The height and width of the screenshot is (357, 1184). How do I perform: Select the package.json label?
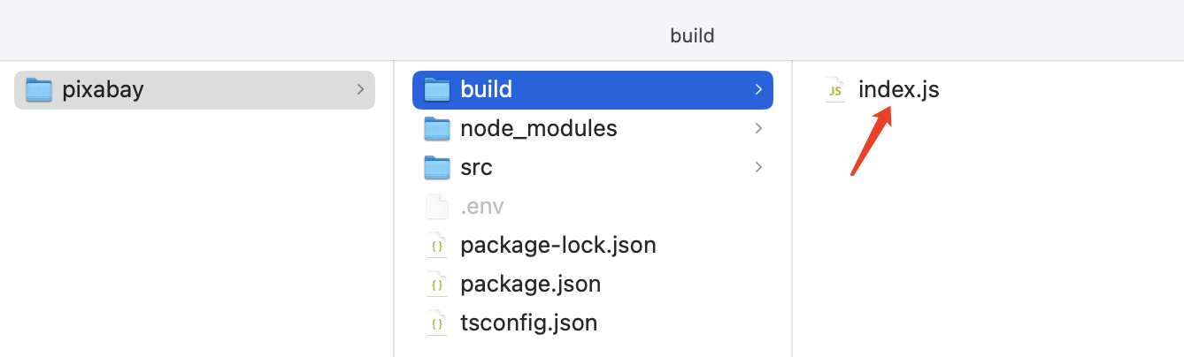531,285
